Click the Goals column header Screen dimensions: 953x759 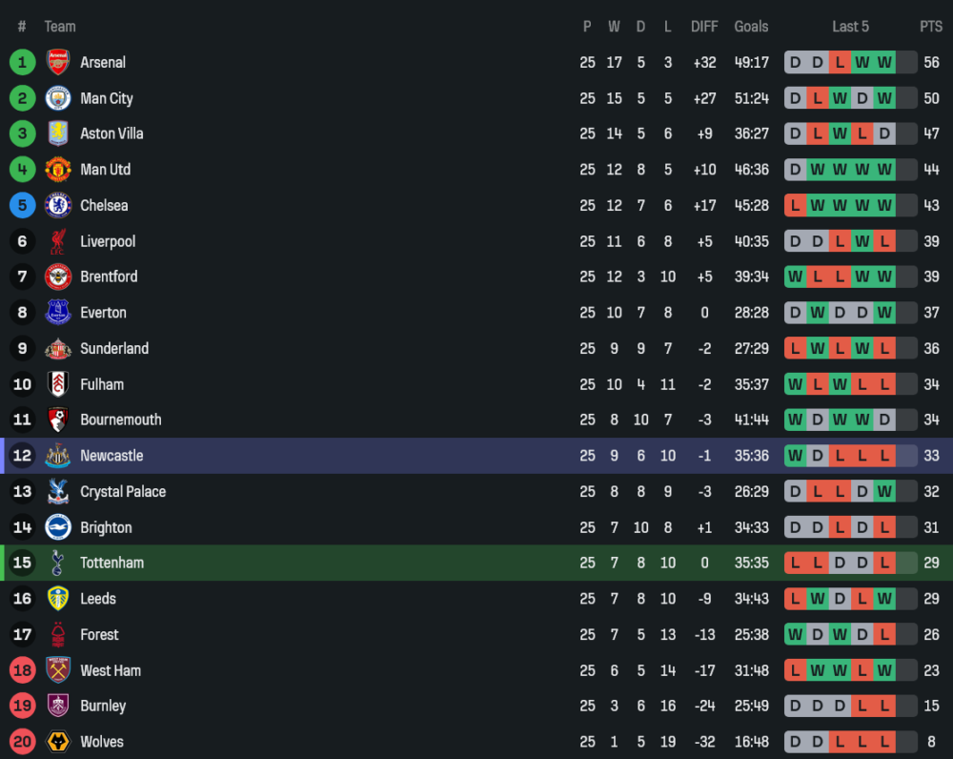tap(751, 27)
